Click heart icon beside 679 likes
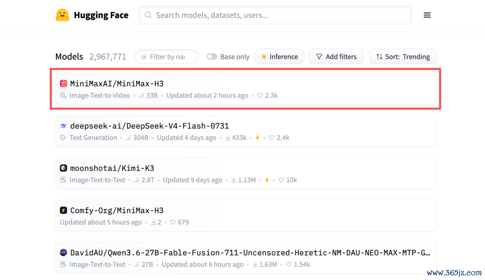 click(x=172, y=222)
